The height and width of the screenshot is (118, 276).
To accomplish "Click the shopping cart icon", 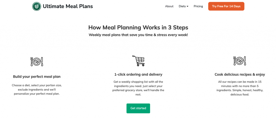I will (138, 61).
